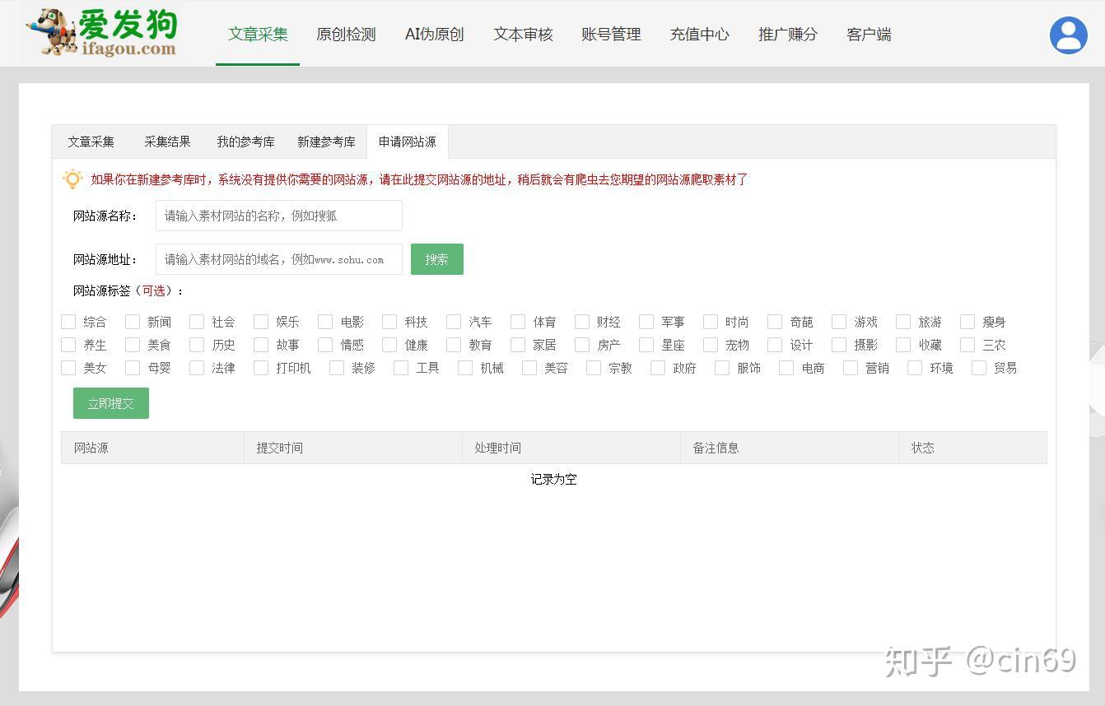
Task: Tick the 宠物 tag checkbox
Action: coord(711,345)
